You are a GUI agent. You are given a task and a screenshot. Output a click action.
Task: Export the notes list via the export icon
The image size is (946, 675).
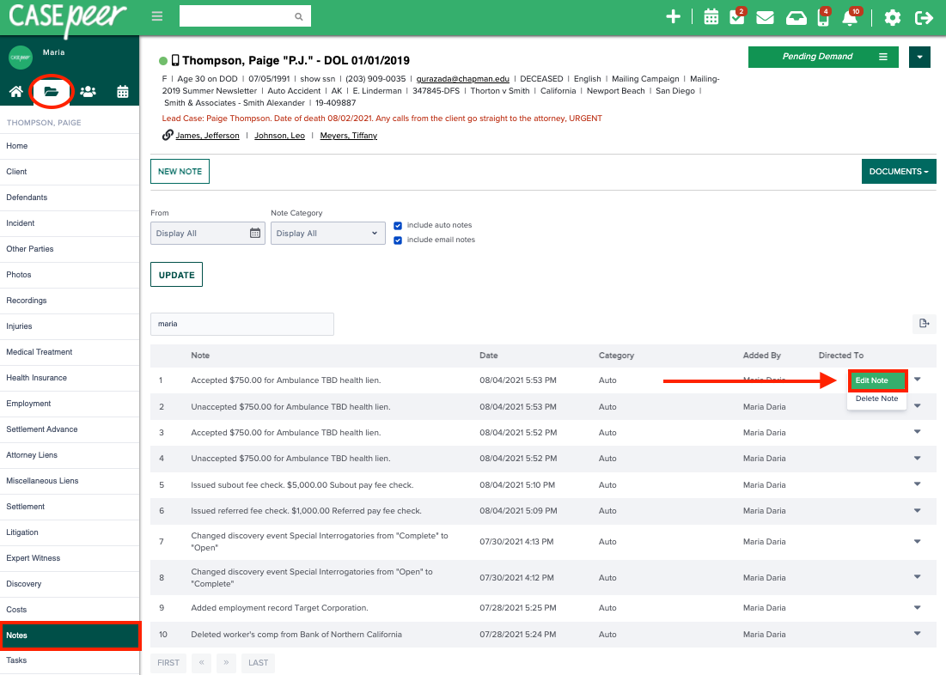(924, 324)
